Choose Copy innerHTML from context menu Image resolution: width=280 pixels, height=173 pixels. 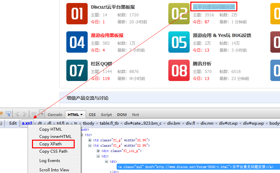(x=55, y=137)
